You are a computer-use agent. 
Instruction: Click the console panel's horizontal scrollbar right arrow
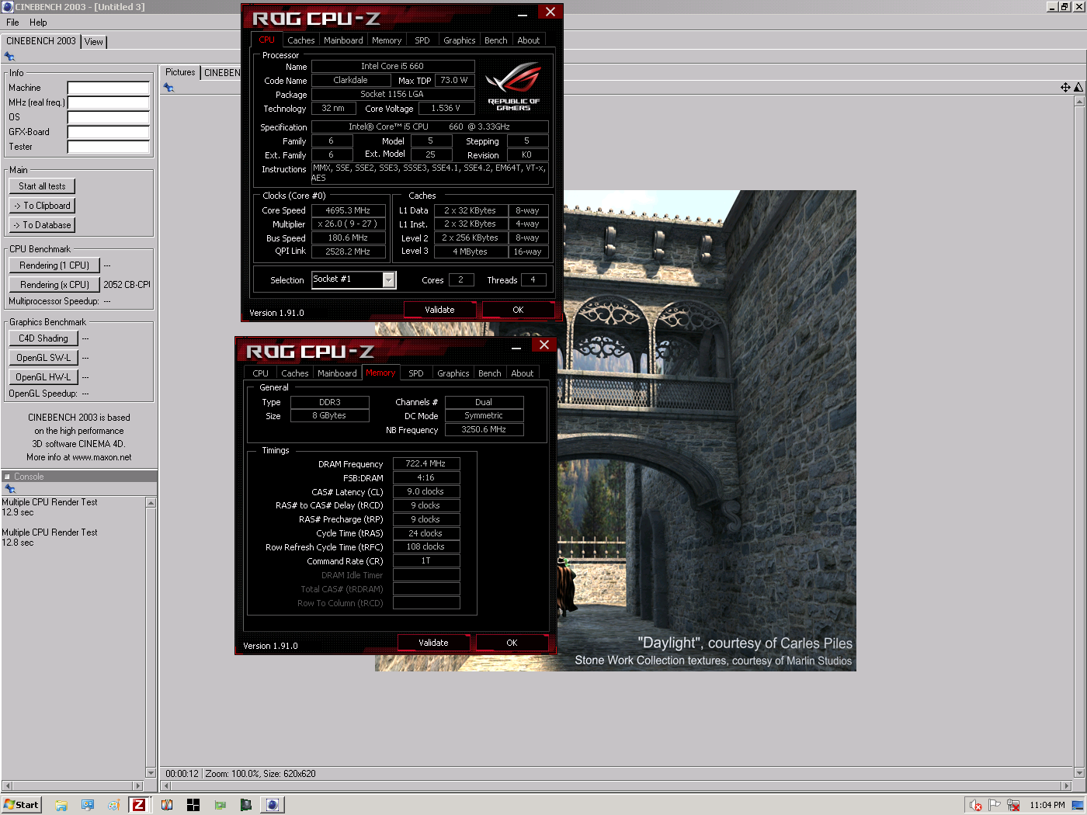[139, 786]
